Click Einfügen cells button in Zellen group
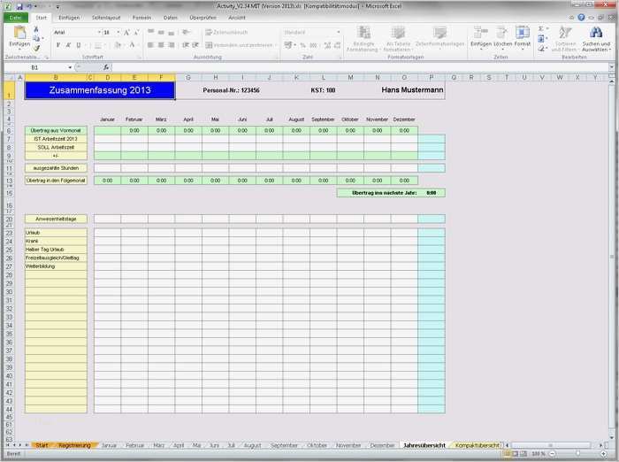Viewport: 619px width, 462px height. (x=481, y=37)
